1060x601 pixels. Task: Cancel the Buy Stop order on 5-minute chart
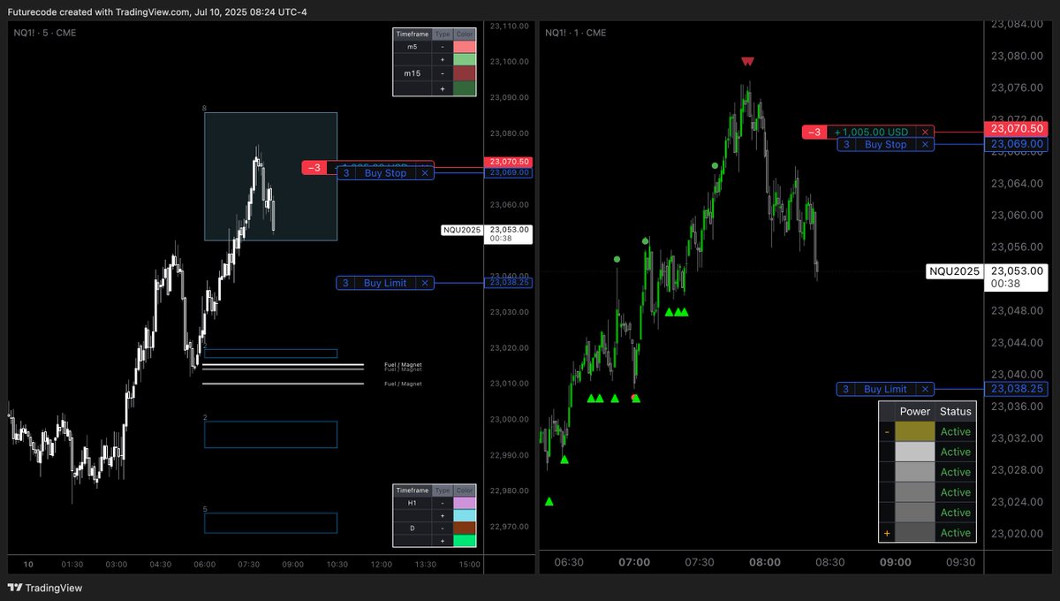click(425, 173)
